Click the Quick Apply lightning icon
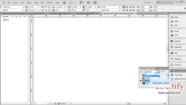Image resolution: width=186 pixels, height=105 pixels. [x=185, y=8]
